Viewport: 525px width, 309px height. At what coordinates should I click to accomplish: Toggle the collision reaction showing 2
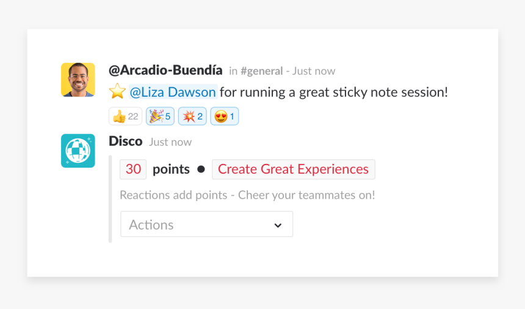[x=192, y=116]
